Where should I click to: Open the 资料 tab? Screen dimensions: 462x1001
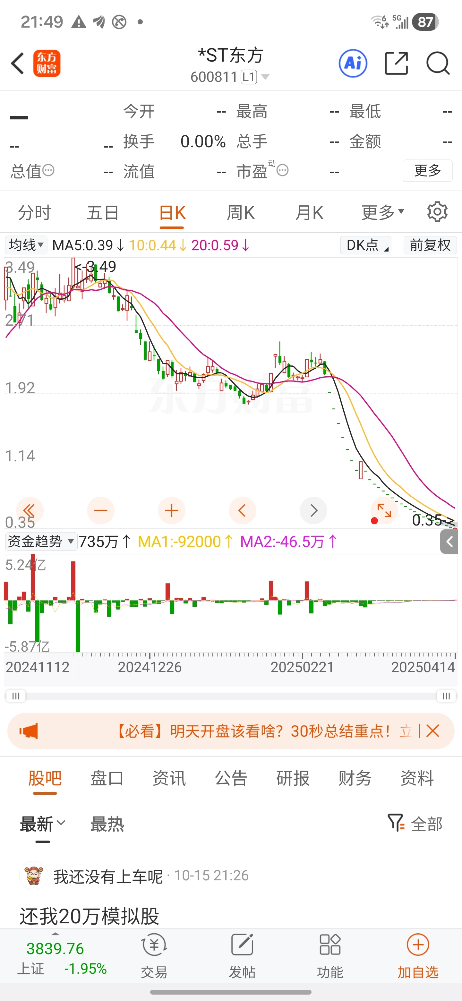[417, 778]
